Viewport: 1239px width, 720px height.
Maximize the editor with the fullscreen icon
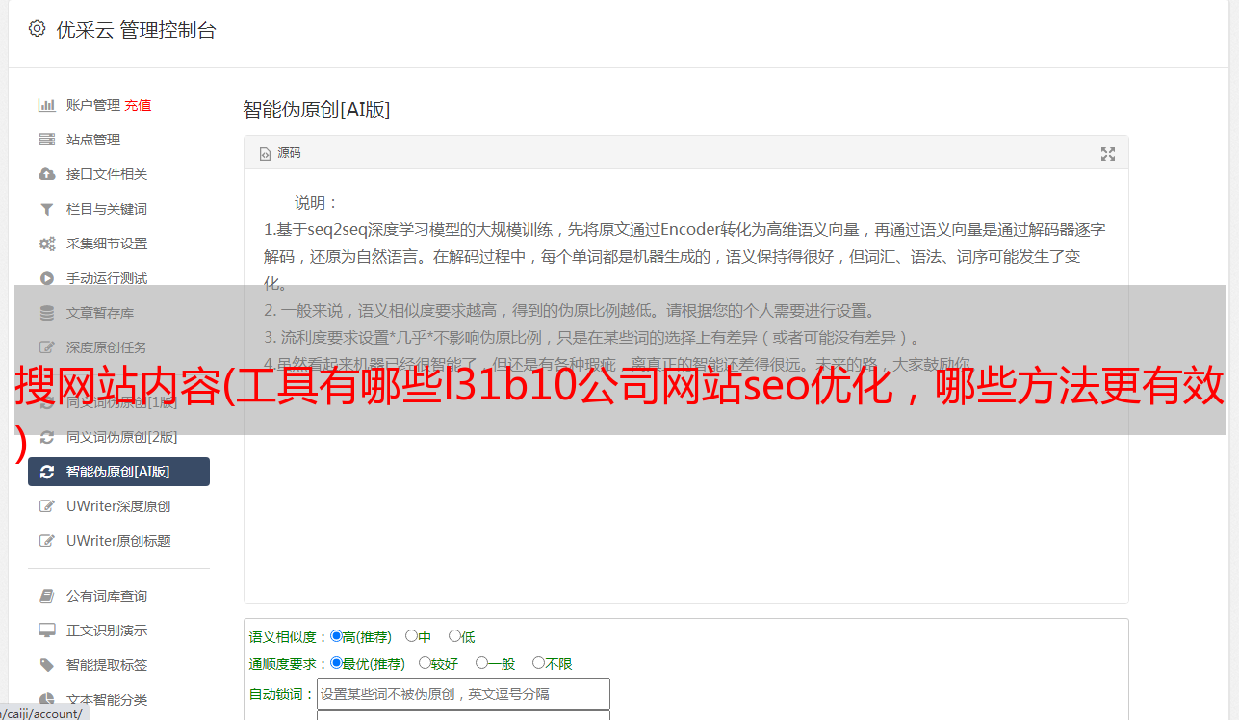(1108, 154)
